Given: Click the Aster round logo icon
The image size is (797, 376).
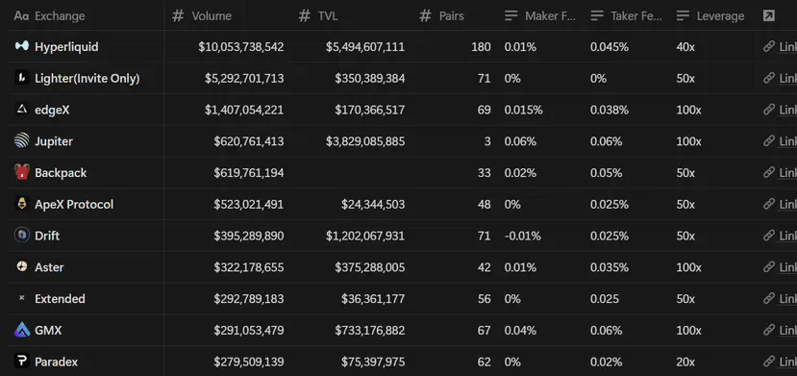Looking at the screenshot, I should [x=22, y=266].
